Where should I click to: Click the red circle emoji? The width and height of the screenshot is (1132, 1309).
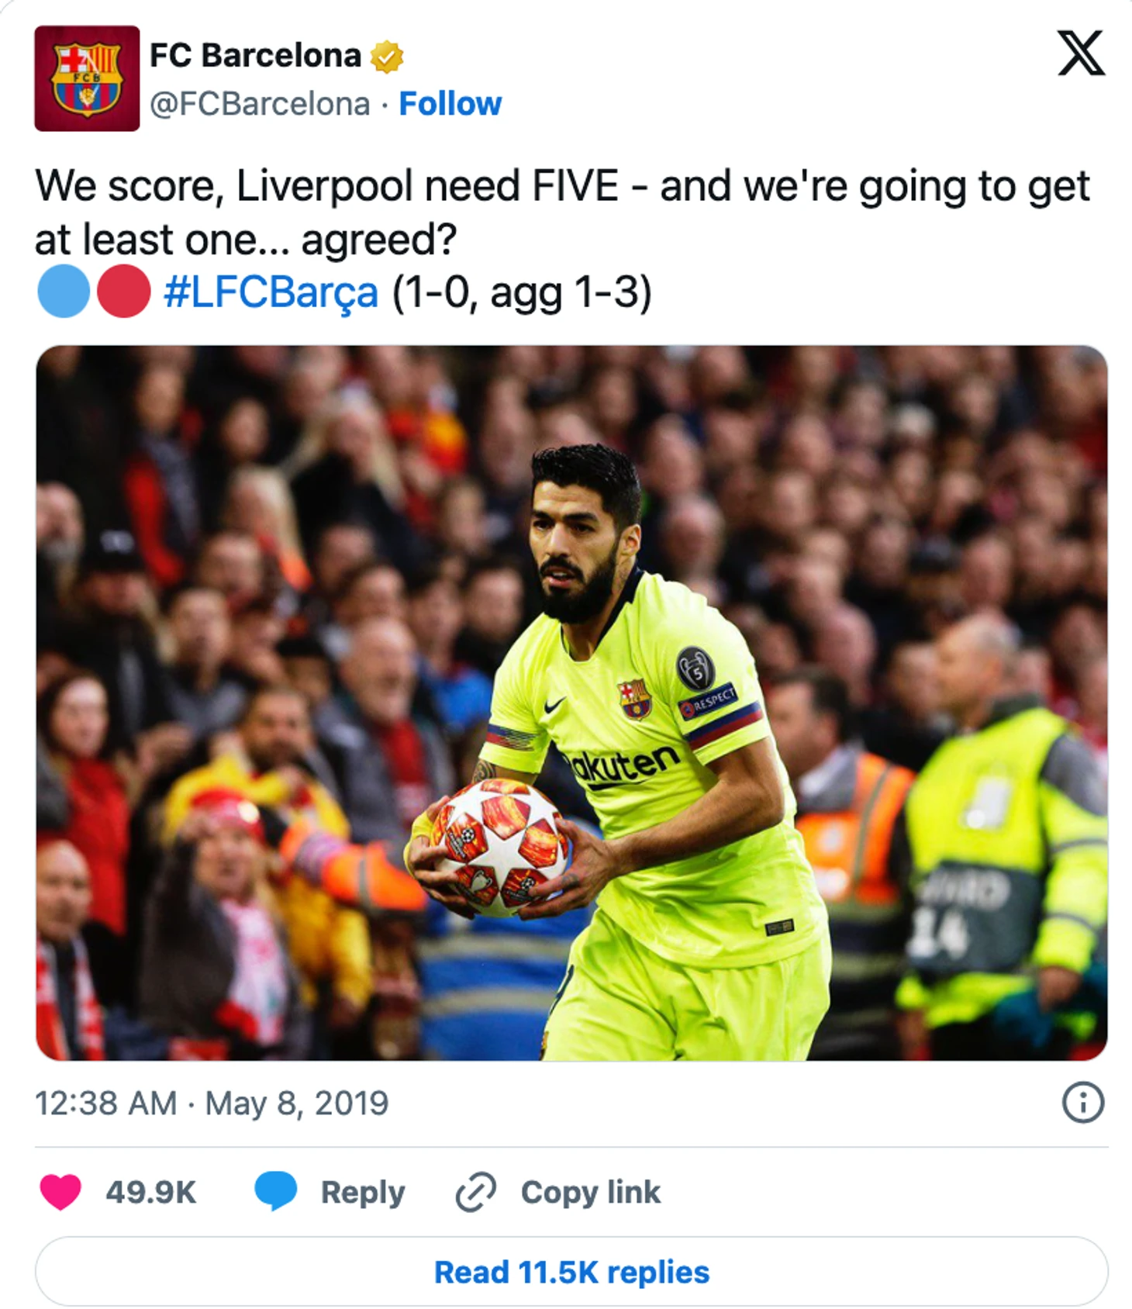[x=123, y=292]
